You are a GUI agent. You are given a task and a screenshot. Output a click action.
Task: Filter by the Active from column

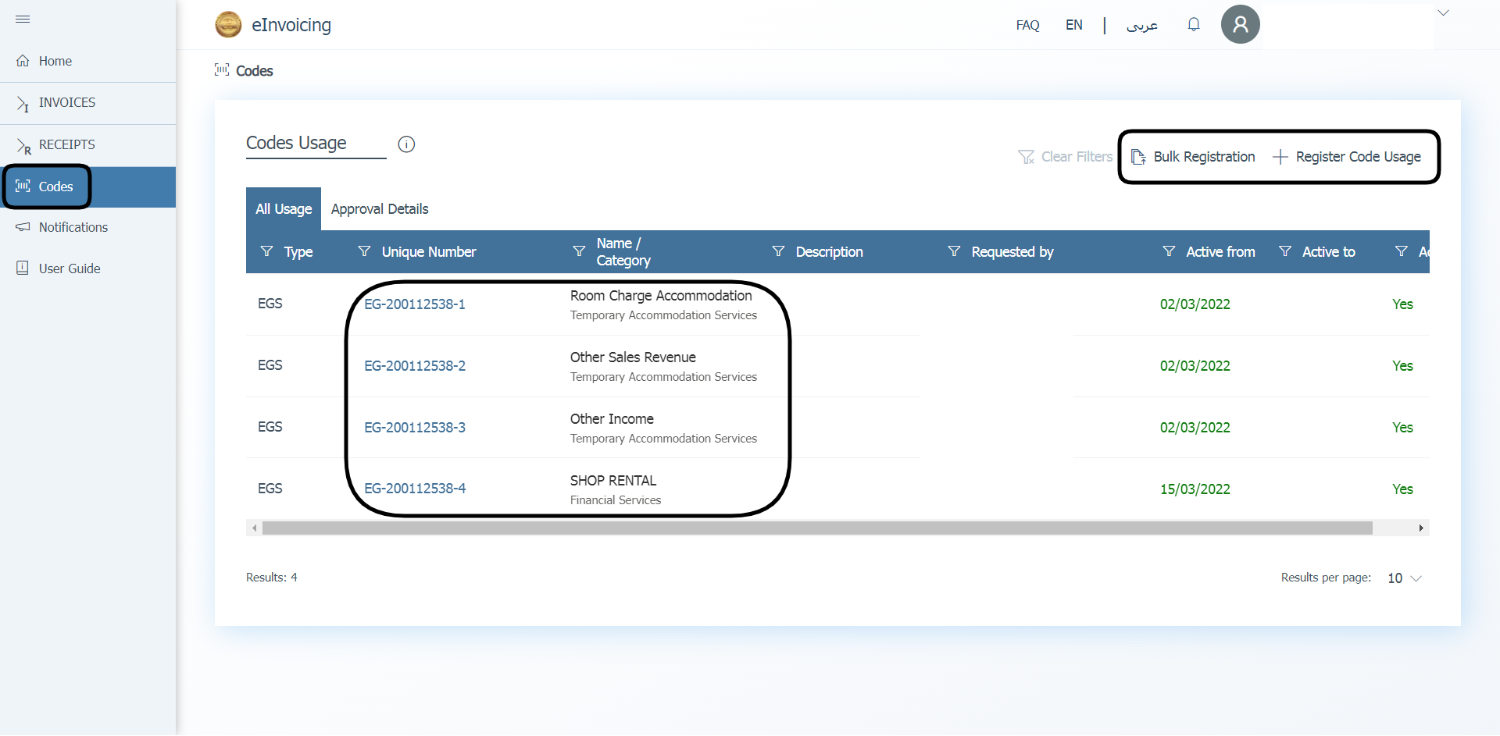coord(1169,251)
